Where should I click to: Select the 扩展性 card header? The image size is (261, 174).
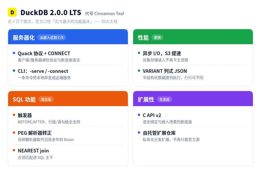(193, 99)
